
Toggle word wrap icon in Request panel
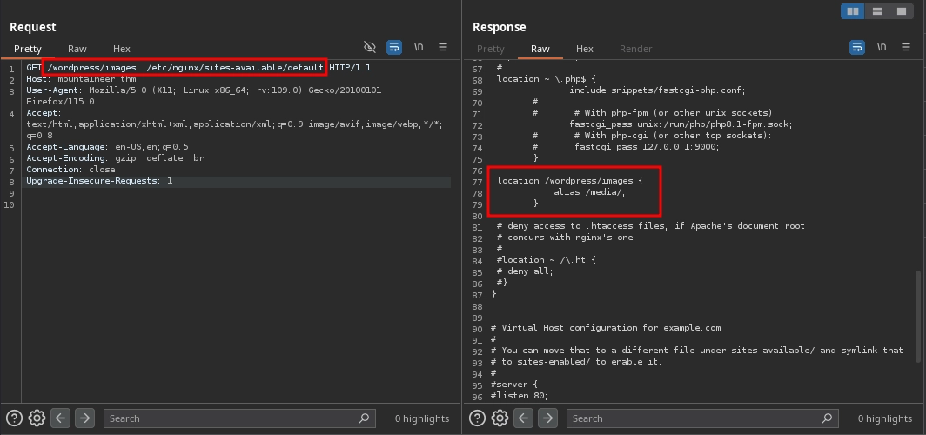pos(394,47)
